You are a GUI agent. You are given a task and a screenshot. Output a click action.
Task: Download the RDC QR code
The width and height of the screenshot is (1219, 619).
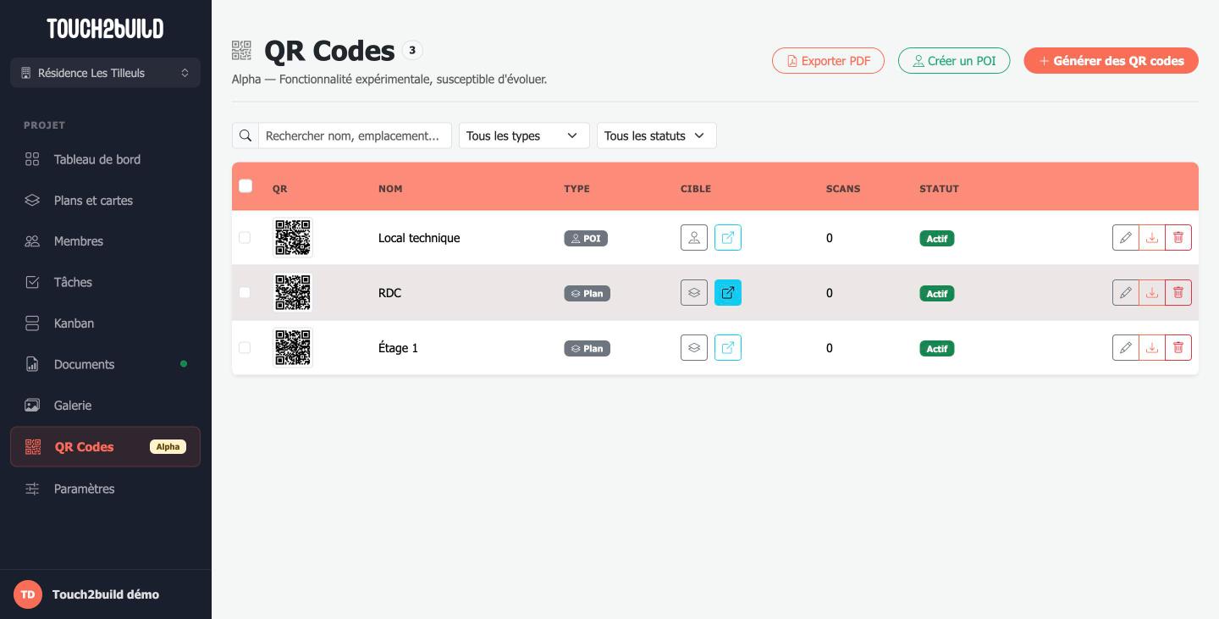click(1151, 293)
